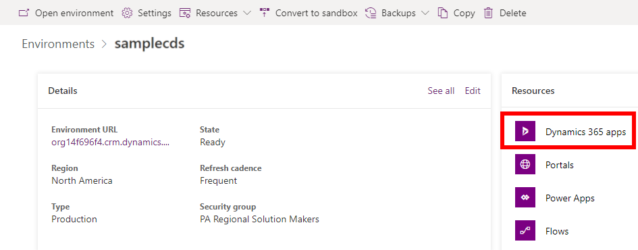The height and width of the screenshot is (250, 638).
Task: Expand the Backups dropdown chevron
Action: tap(425, 13)
